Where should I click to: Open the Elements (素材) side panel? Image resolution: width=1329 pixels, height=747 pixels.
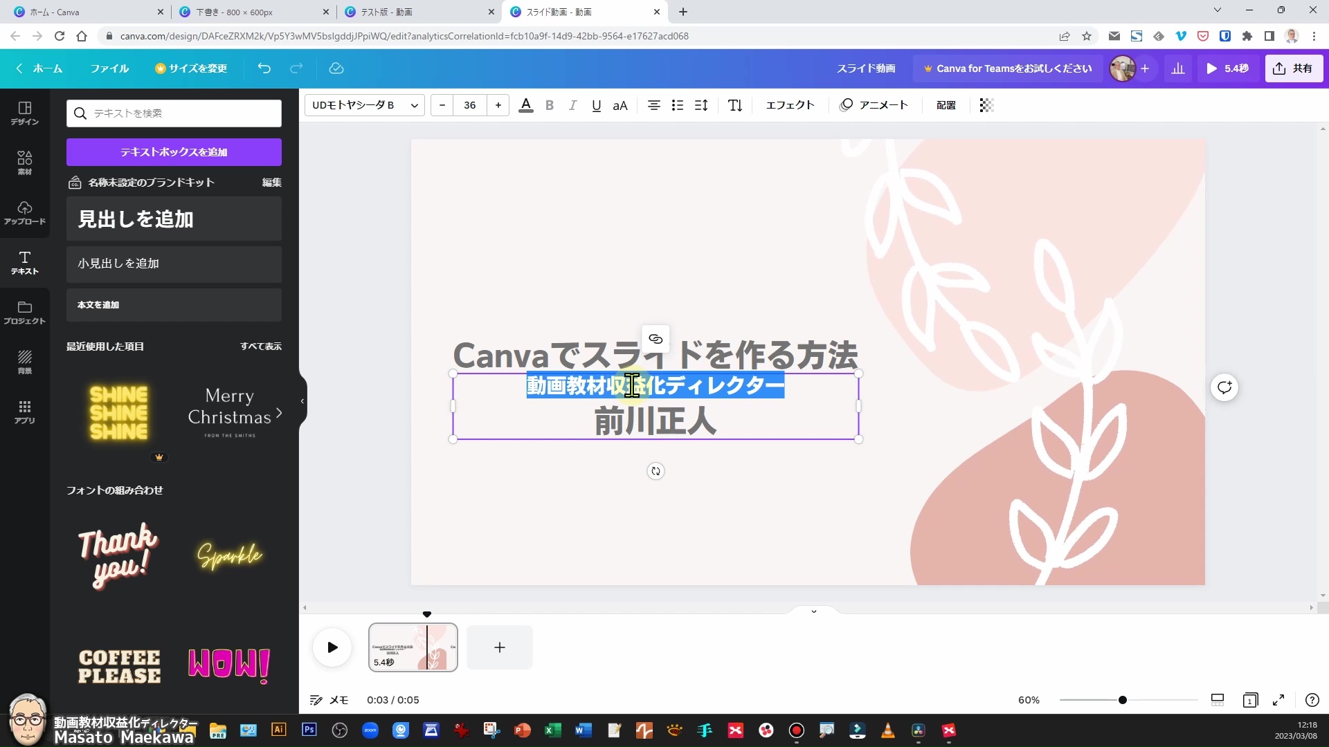[x=24, y=163]
